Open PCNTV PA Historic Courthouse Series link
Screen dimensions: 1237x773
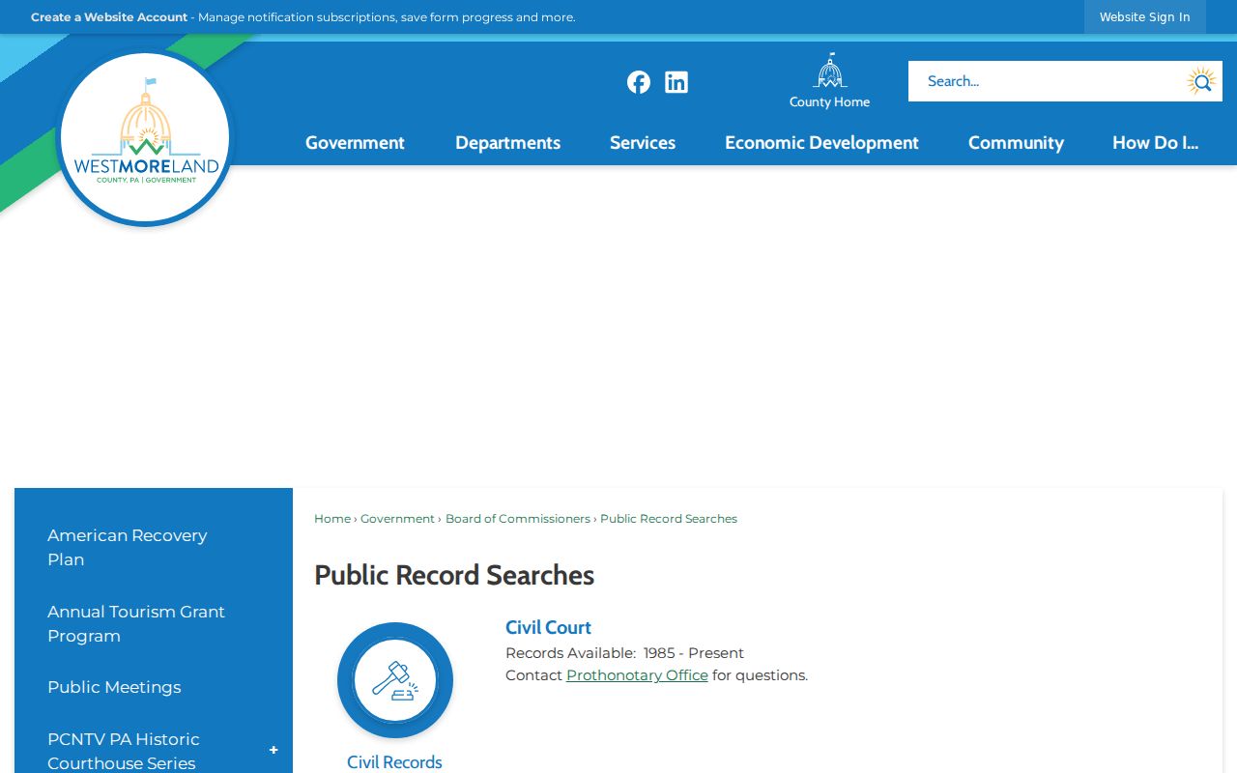(124, 751)
